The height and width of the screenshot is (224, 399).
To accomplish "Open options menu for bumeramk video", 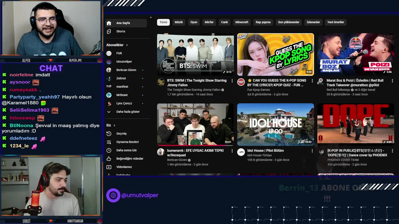I will tap(232, 151).
